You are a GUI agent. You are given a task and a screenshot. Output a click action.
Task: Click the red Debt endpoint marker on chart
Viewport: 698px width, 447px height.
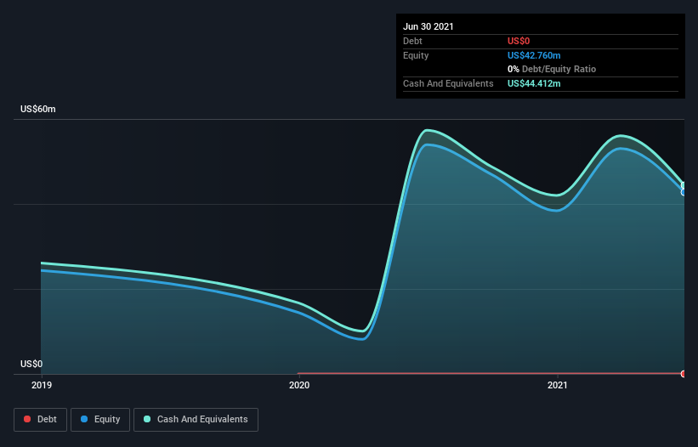(684, 374)
